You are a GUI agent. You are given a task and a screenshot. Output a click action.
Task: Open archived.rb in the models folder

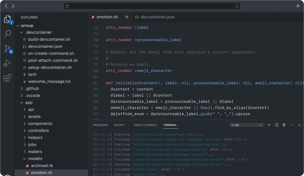click(41, 166)
